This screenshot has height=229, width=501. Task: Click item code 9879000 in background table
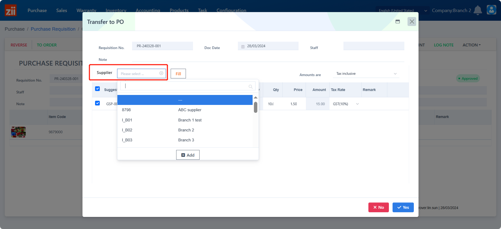pos(55,132)
